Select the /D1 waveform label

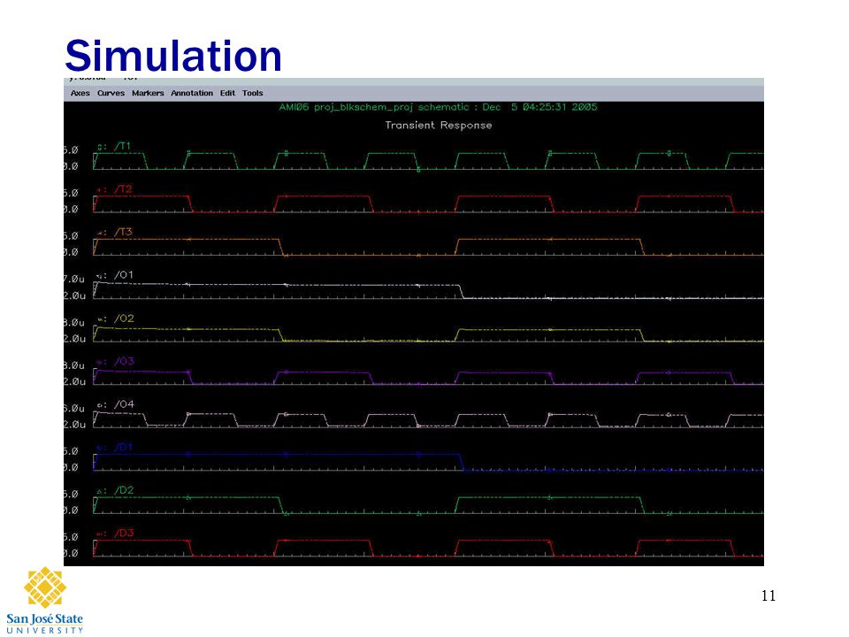(124, 448)
